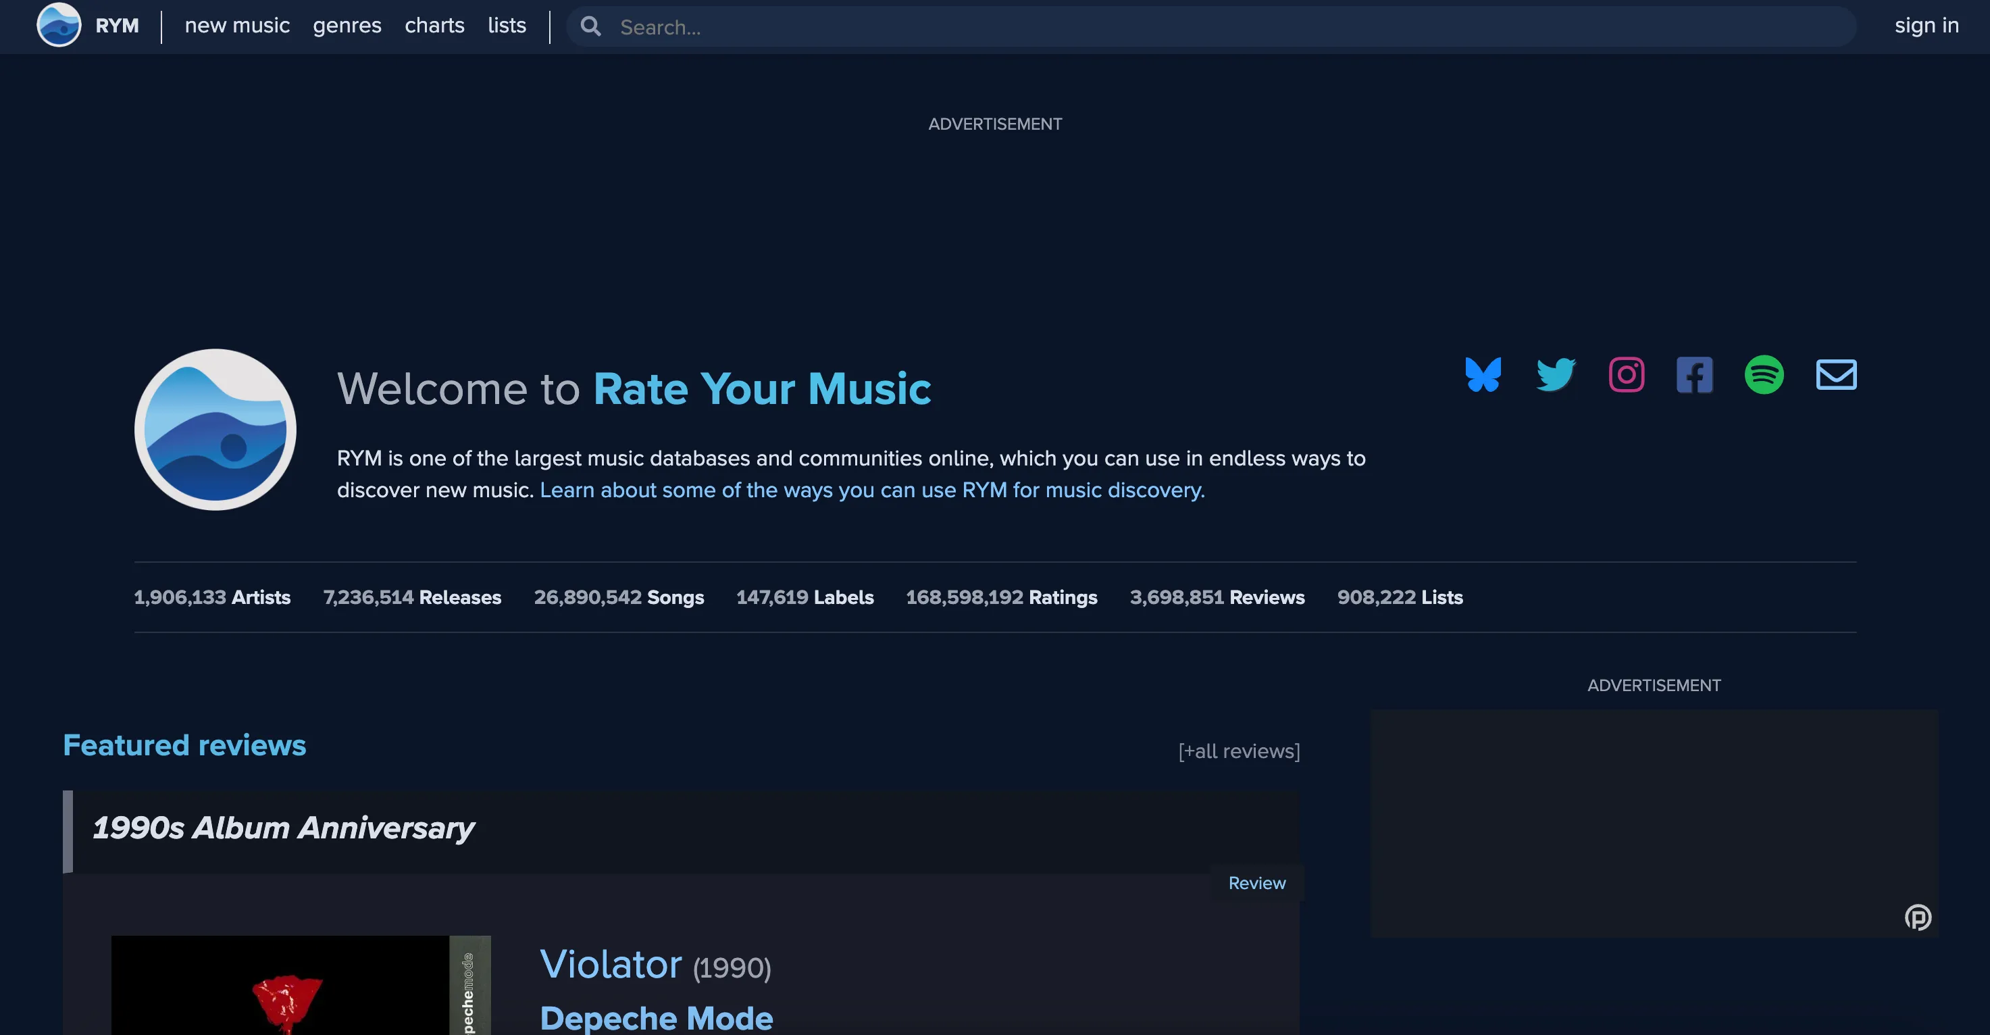This screenshot has width=1990, height=1035.
Task: View all reviews via [+all reviews] link
Action: pyautogui.click(x=1238, y=750)
